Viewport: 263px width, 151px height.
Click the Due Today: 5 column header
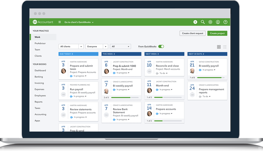[78, 54]
